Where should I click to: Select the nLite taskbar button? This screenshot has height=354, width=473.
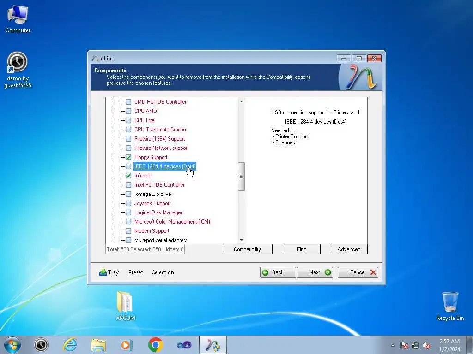tap(212, 345)
